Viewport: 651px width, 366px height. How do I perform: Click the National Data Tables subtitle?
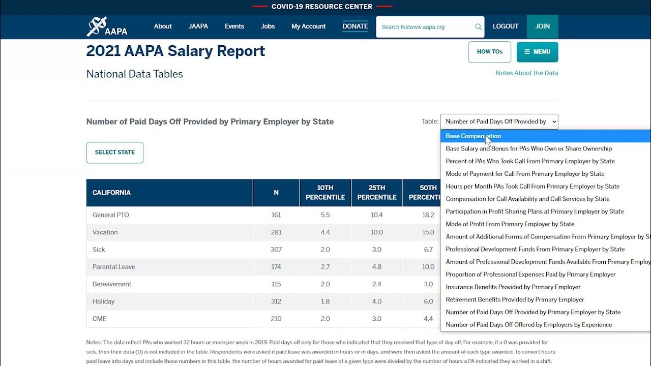(135, 74)
